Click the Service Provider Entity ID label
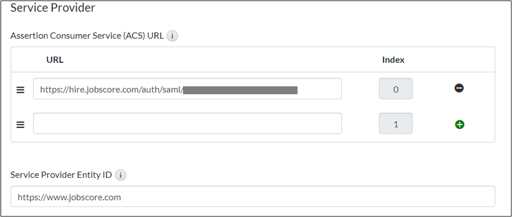This screenshot has width=512, height=217. pyautogui.click(x=61, y=175)
